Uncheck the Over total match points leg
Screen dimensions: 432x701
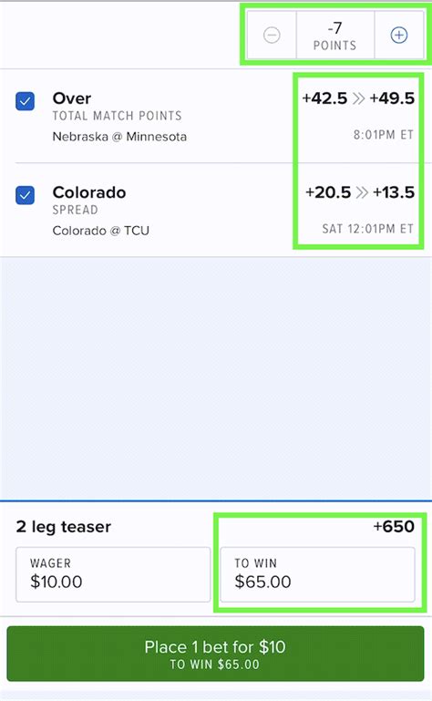[x=25, y=101]
